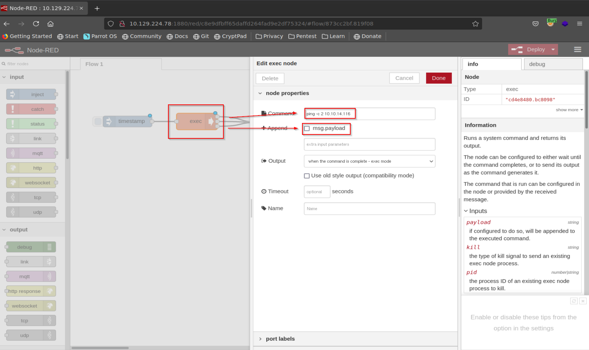Image resolution: width=589 pixels, height=350 pixels.
Task: Switch to the info sidebar tab
Action: pyautogui.click(x=491, y=64)
